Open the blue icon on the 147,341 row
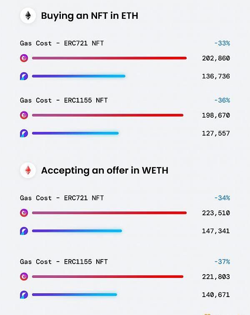Viewport: 250px width, 315px height. 24,231
